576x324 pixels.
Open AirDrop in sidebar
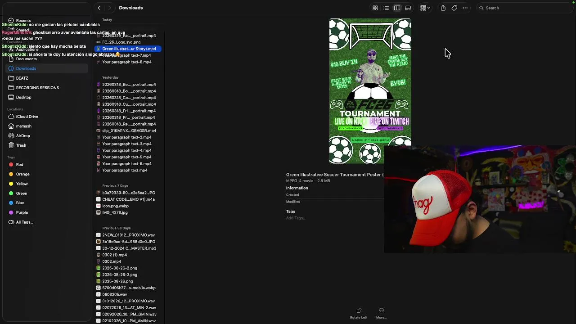[23, 136]
